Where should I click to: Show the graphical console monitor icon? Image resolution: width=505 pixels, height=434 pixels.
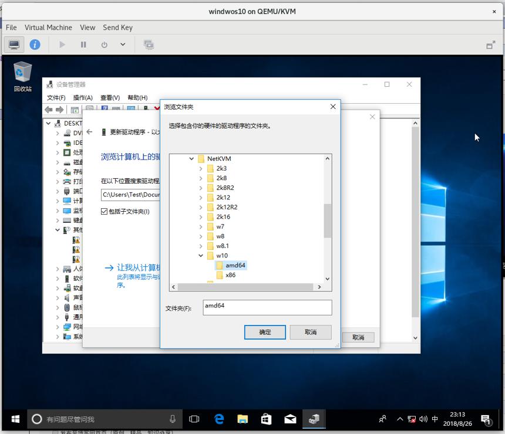(14, 45)
